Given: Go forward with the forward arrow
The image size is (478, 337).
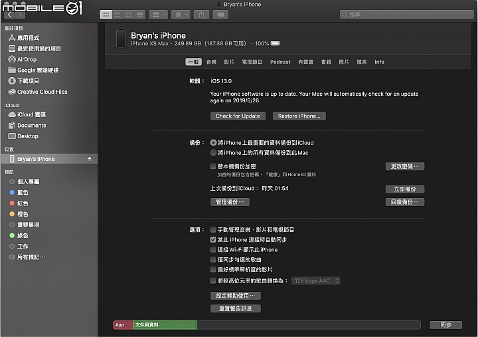Looking at the screenshot, I should 20,15.
